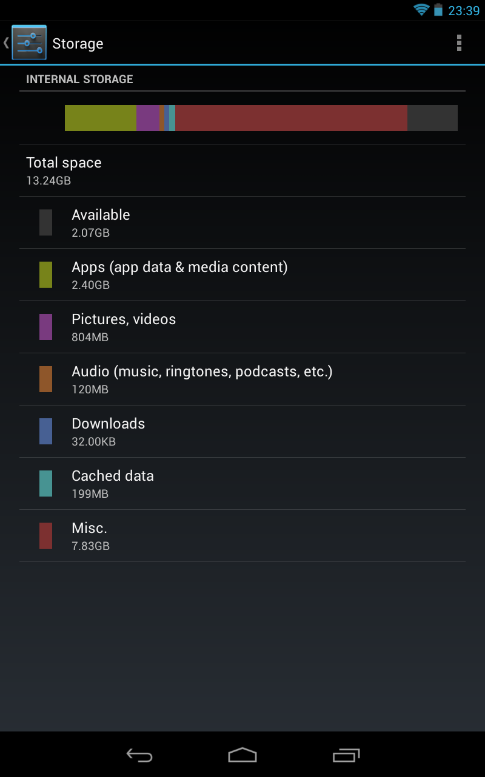Tap the Total space row

click(242, 171)
